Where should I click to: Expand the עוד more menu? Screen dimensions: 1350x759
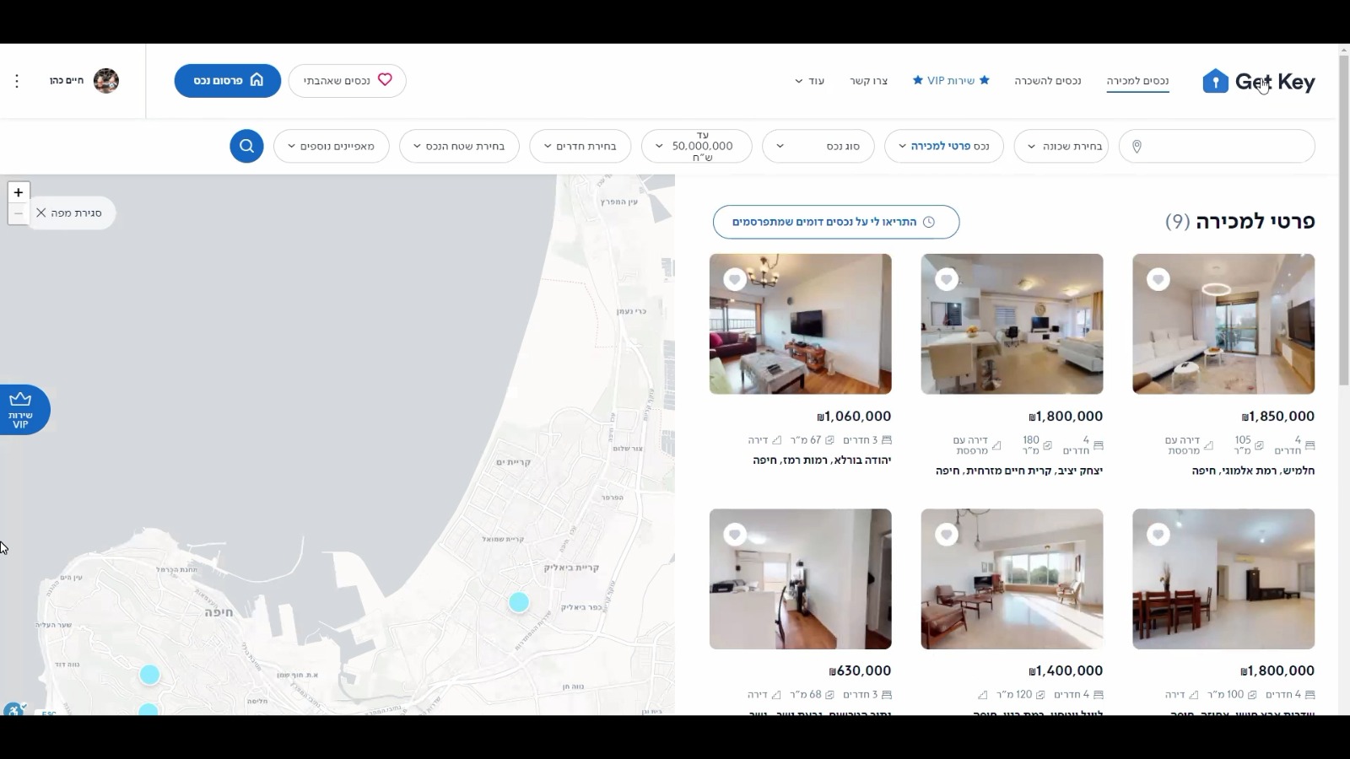(810, 81)
